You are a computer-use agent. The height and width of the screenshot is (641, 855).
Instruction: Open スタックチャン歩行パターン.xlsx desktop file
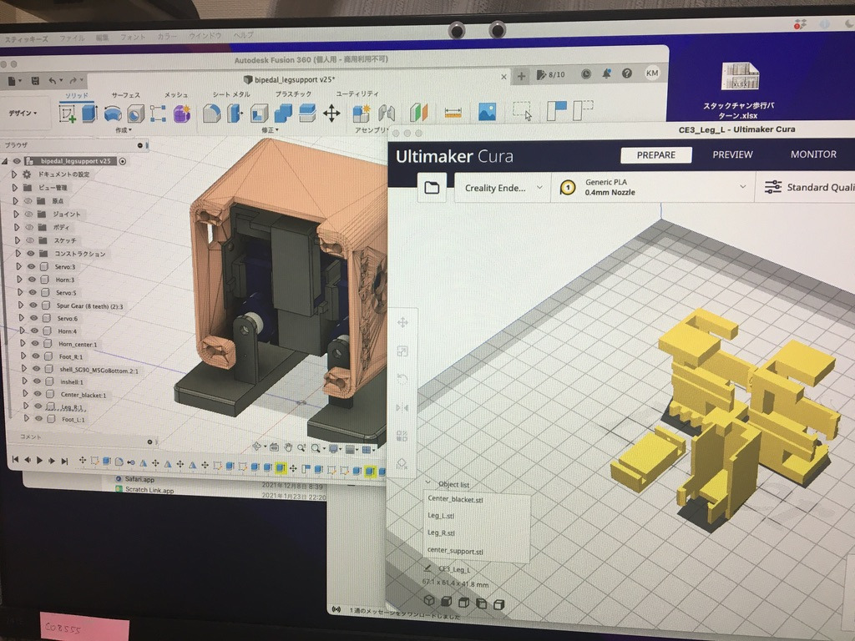click(740, 90)
